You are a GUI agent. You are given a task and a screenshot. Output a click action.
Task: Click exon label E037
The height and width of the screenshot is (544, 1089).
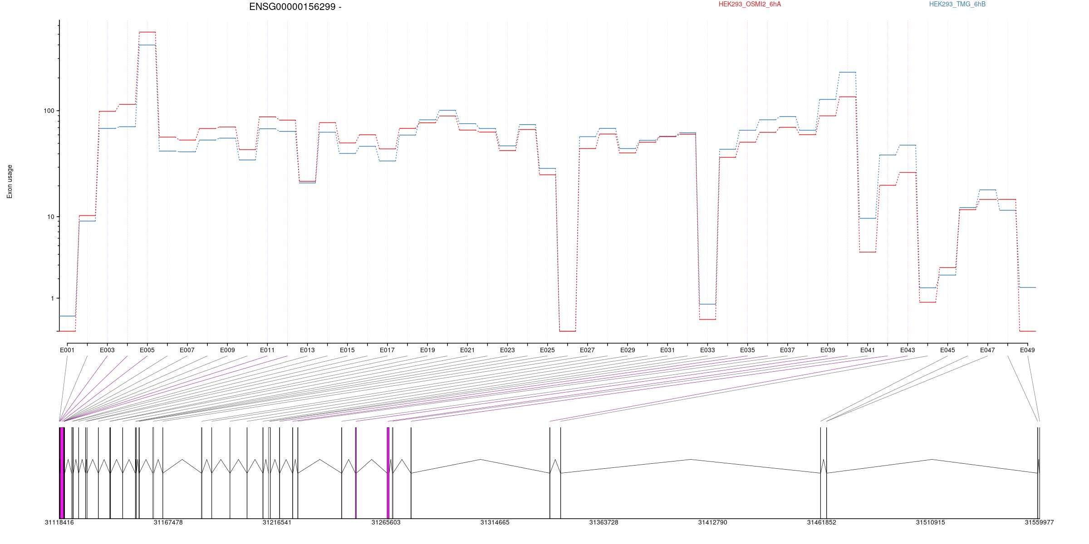pos(787,350)
